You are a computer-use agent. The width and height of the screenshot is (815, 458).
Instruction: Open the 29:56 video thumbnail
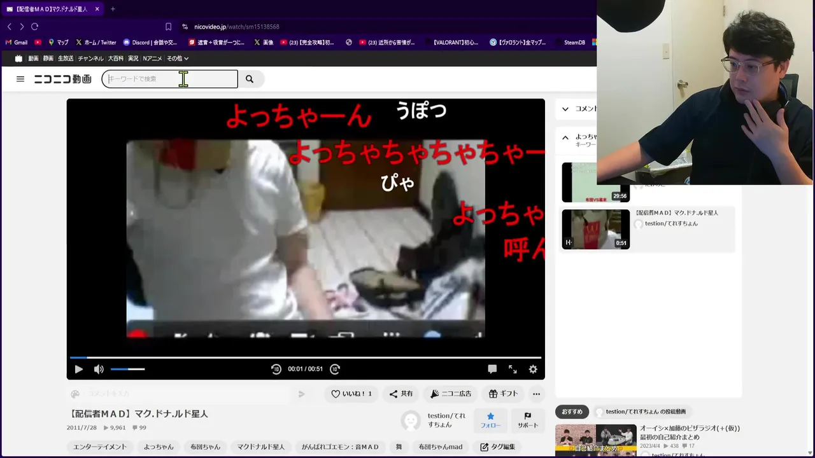(595, 183)
